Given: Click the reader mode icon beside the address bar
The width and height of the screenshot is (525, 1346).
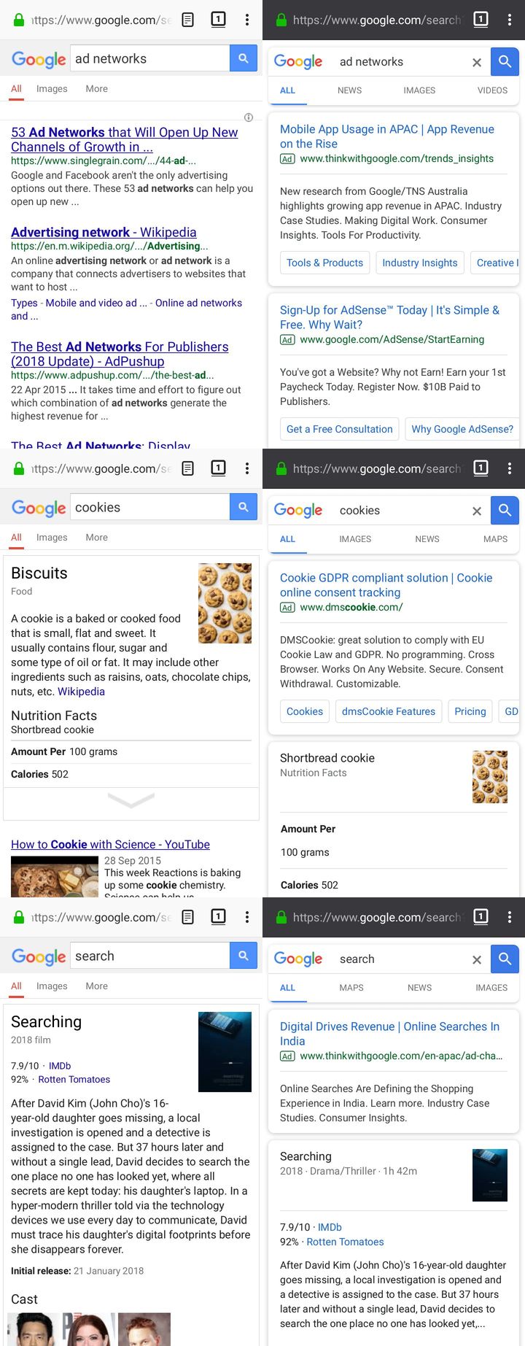Looking at the screenshot, I should point(187,20).
